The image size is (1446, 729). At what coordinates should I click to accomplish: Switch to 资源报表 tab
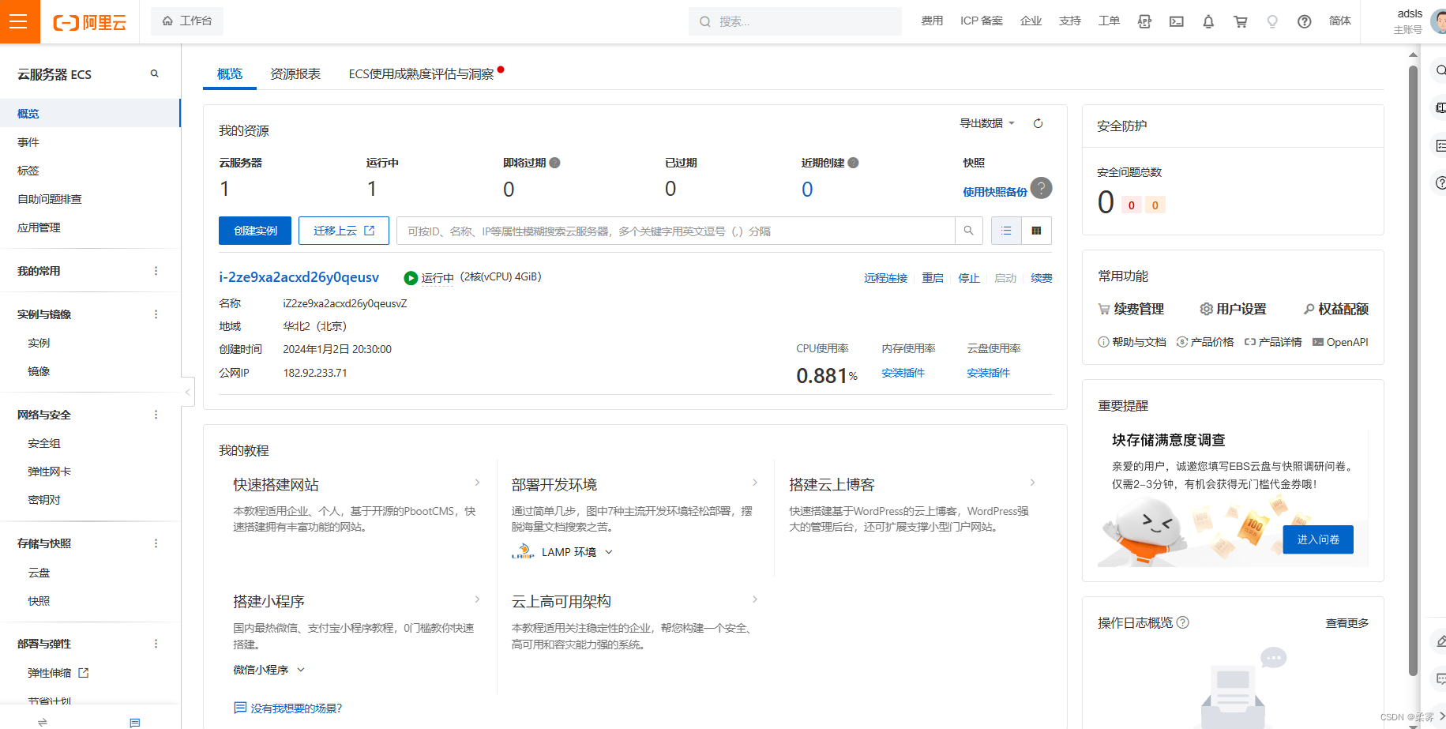point(295,73)
